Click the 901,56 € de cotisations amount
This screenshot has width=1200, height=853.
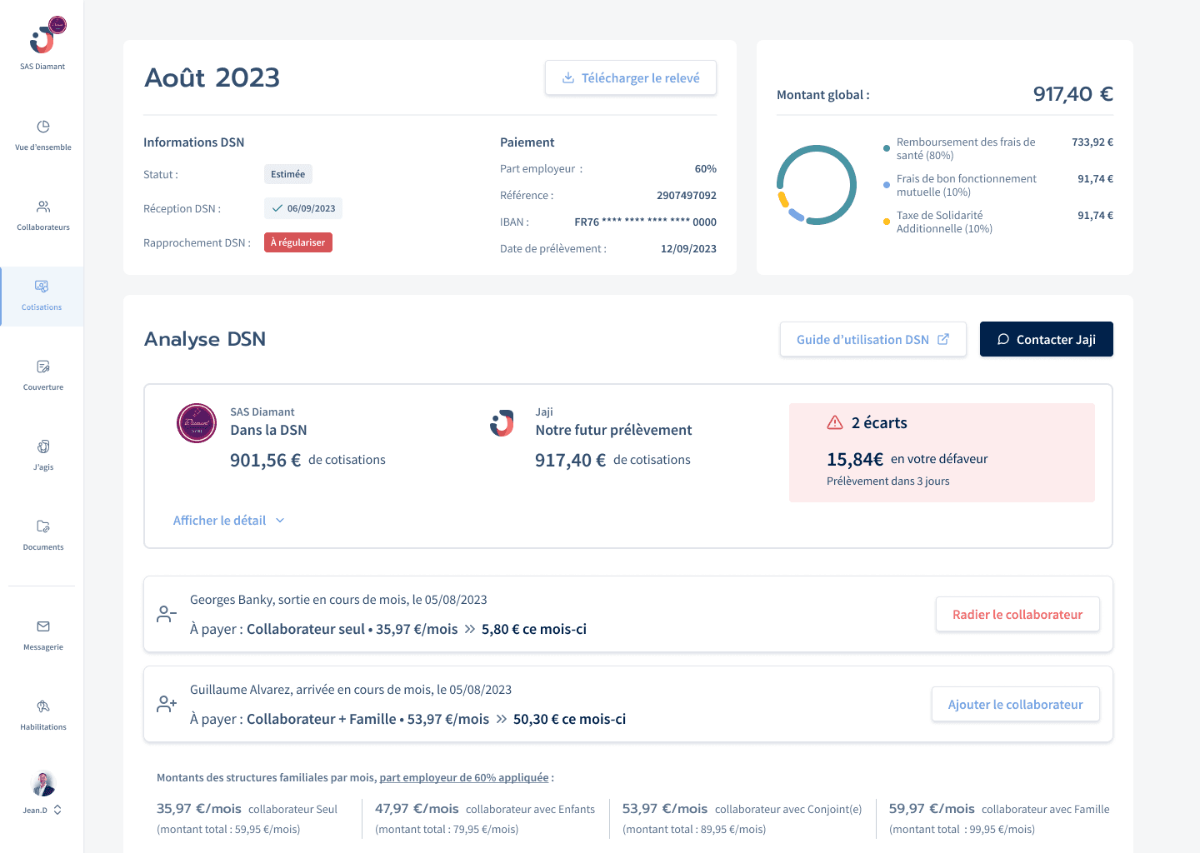(266, 460)
